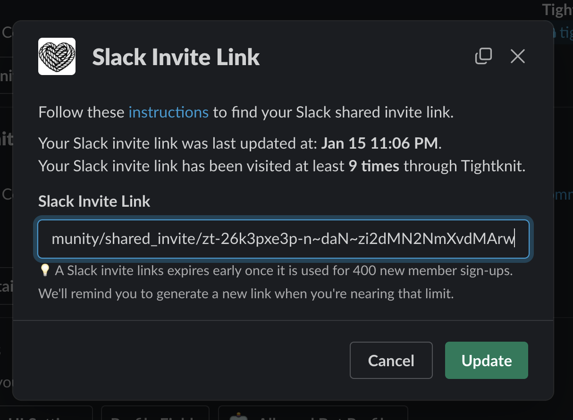This screenshot has width=573, height=420.
Task: Open the instructions link
Action: (x=169, y=112)
